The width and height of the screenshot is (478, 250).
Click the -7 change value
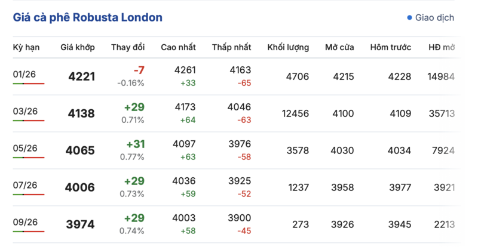tap(139, 70)
